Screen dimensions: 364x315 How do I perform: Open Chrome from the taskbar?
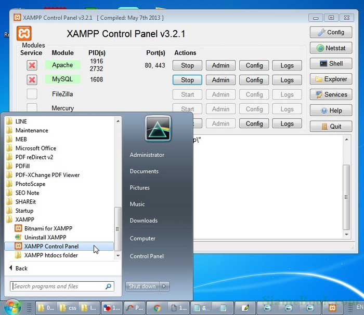click(x=157, y=308)
